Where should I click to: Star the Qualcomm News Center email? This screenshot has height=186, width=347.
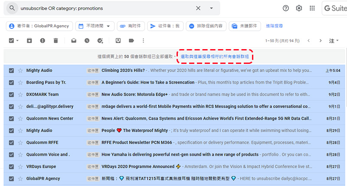[x=20, y=119]
